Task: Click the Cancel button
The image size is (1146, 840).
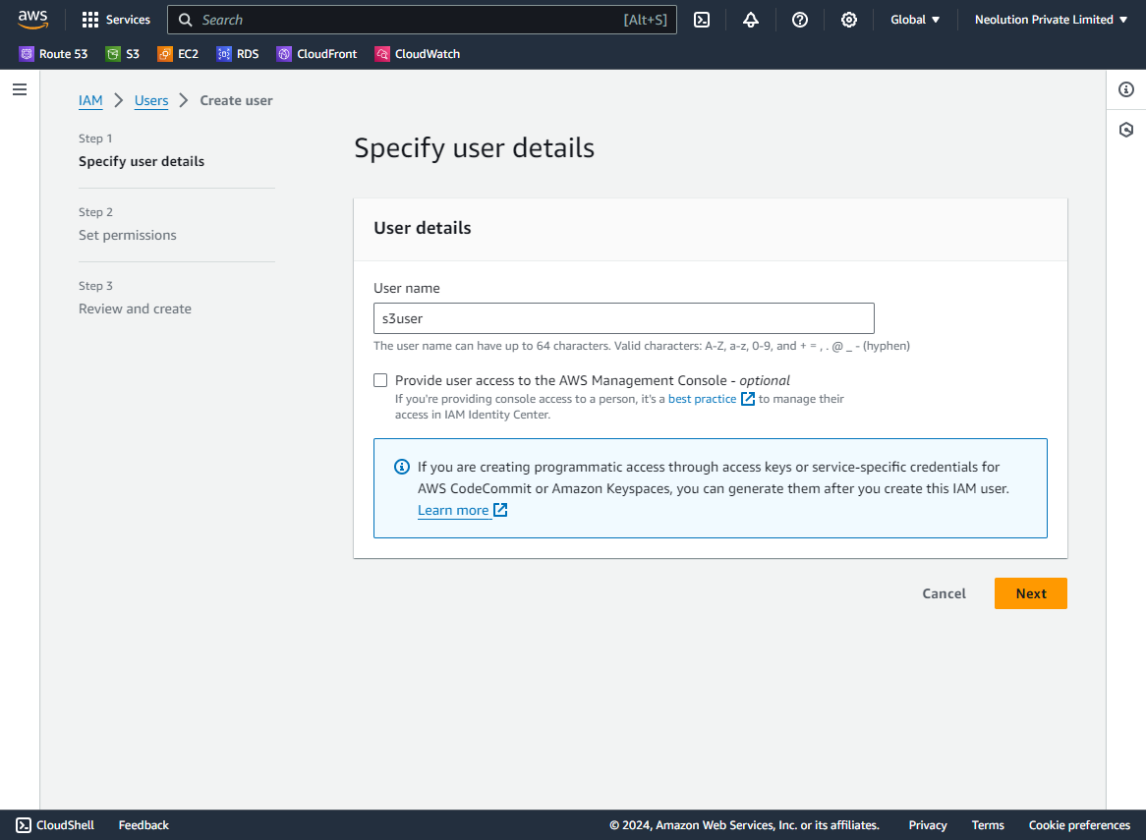Action: 944,593
